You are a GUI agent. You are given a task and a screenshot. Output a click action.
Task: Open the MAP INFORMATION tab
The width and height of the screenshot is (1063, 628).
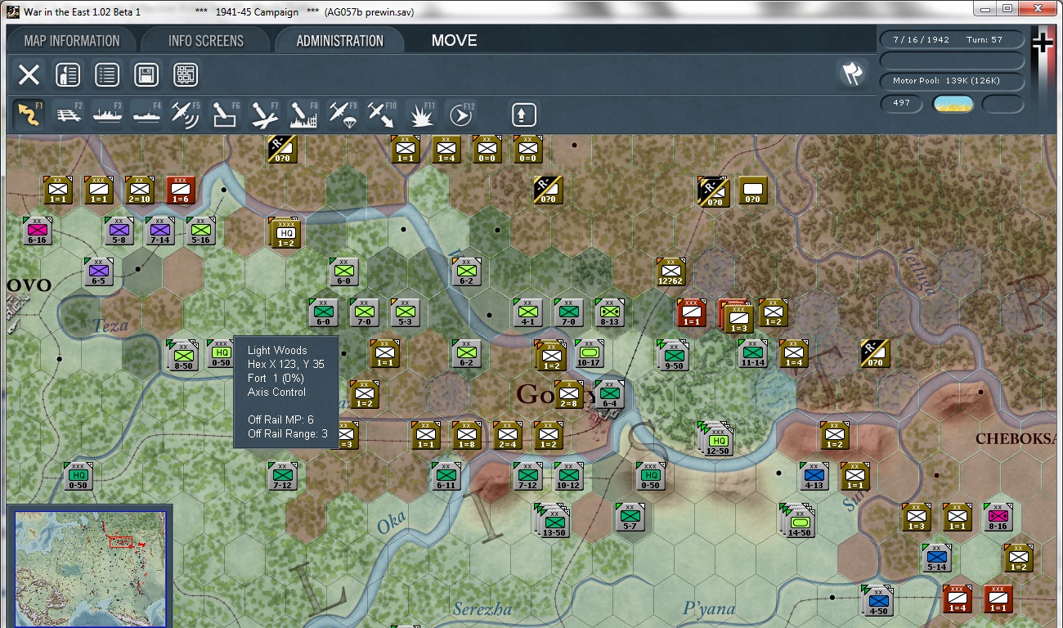coord(72,41)
